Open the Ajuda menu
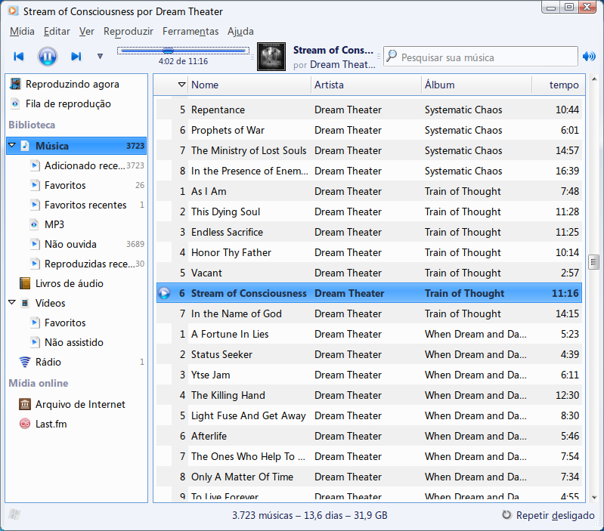Image resolution: width=604 pixels, height=531 pixels. (240, 31)
